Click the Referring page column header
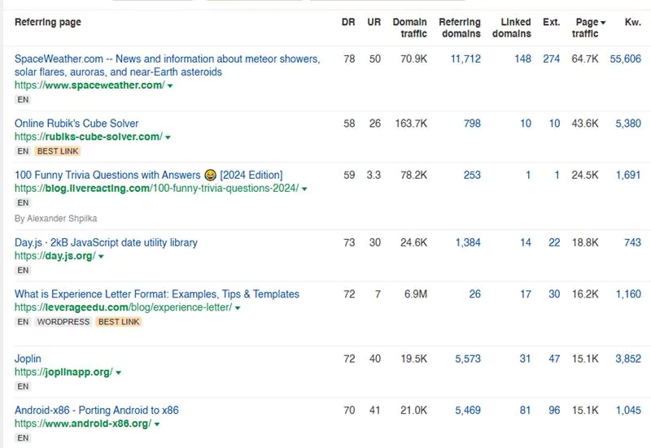The width and height of the screenshot is (651, 448). (x=48, y=22)
